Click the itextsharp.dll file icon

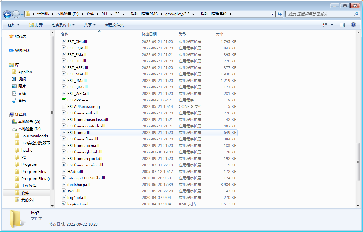(64, 185)
